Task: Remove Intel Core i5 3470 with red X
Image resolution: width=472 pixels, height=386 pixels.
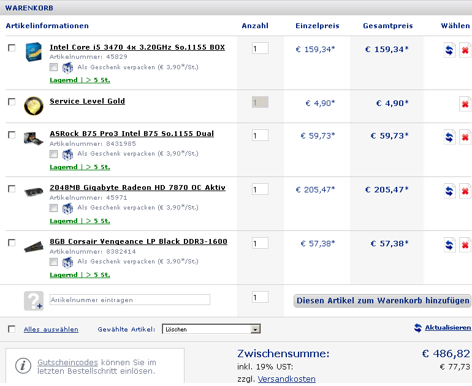Action: click(465, 50)
